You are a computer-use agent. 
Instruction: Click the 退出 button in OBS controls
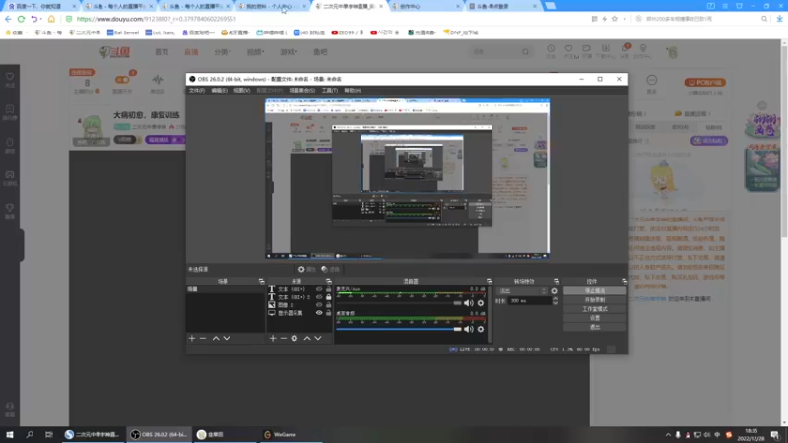pos(595,327)
